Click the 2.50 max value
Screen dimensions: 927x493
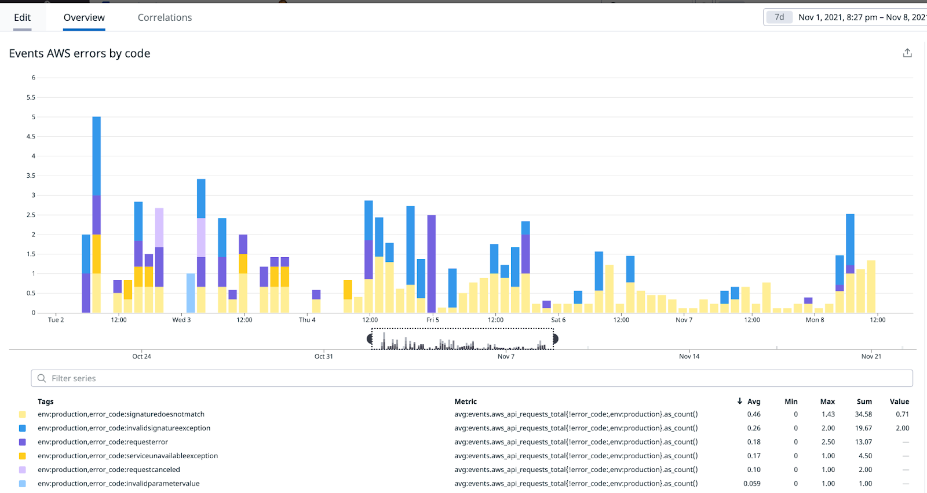pyautogui.click(x=828, y=442)
